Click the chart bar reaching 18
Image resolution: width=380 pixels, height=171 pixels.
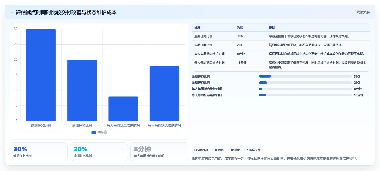pos(164,93)
